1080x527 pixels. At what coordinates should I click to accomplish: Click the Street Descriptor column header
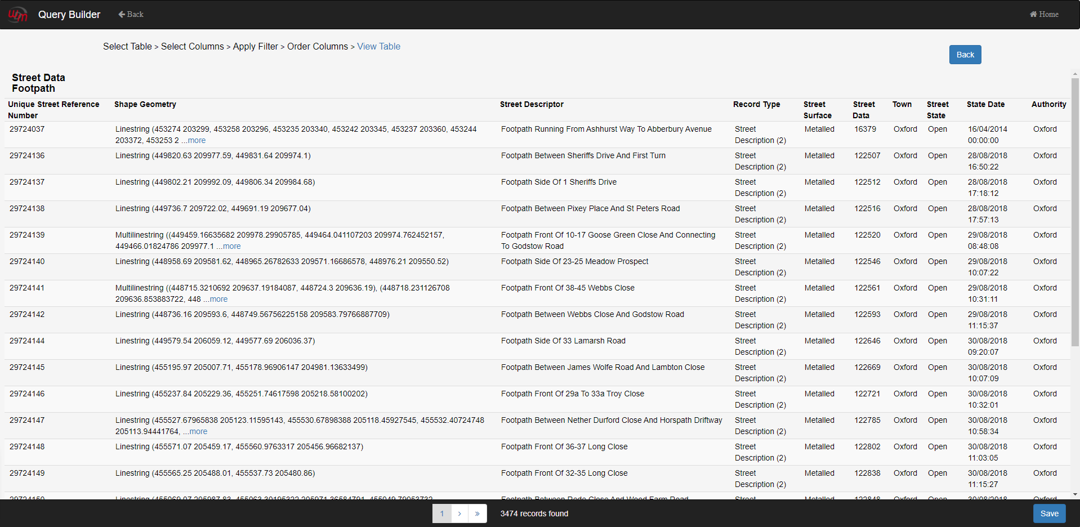[532, 105]
